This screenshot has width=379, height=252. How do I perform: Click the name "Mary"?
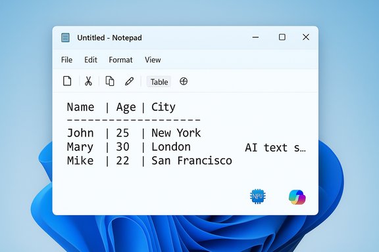click(80, 148)
